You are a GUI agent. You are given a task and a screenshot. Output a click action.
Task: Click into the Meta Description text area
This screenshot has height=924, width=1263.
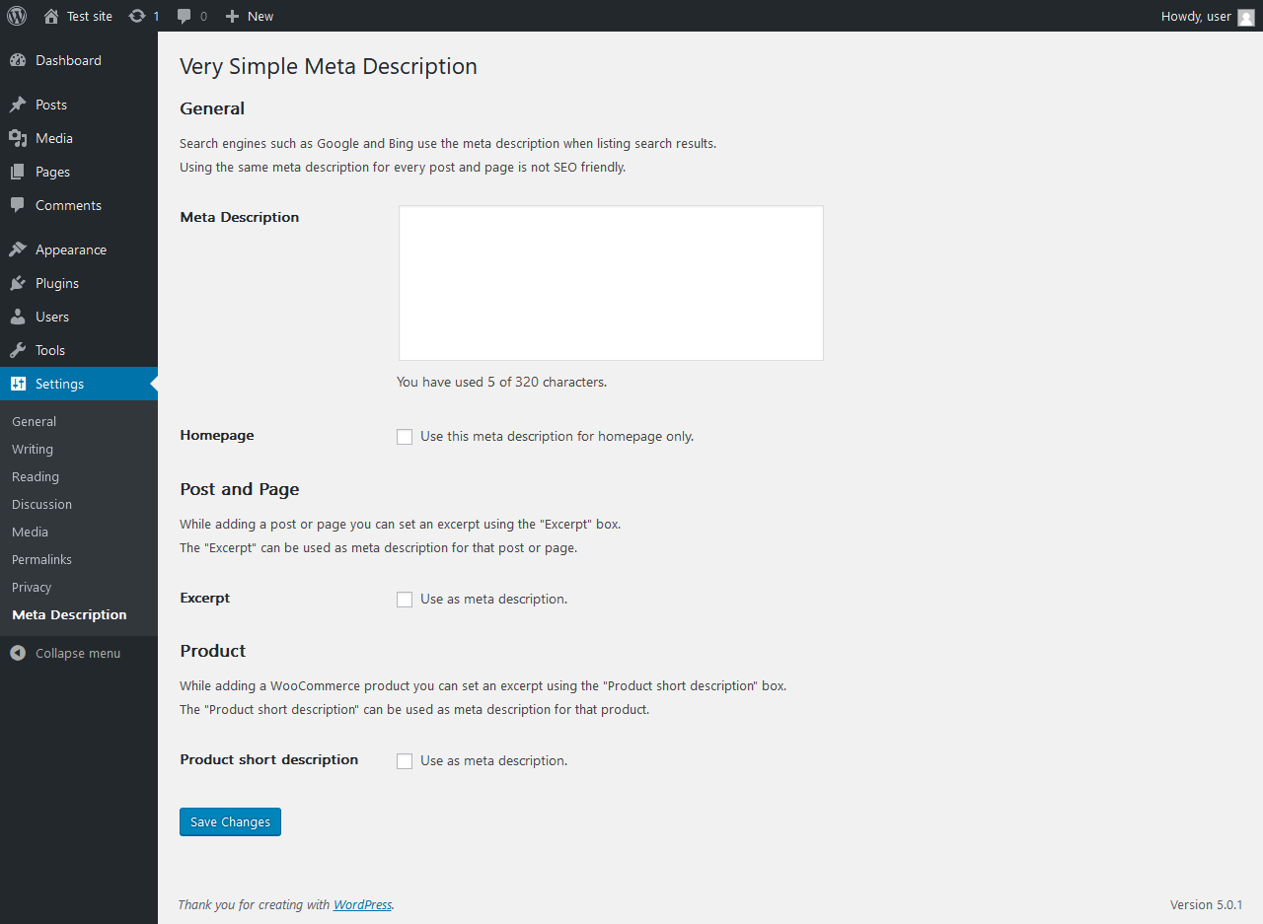(611, 283)
